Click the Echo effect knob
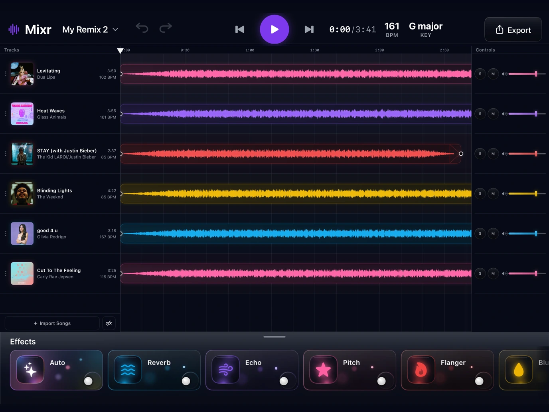Viewport: 549px width, 412px height. point(284,381)
